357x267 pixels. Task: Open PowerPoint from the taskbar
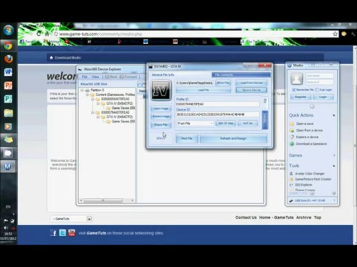coord(8,86)
